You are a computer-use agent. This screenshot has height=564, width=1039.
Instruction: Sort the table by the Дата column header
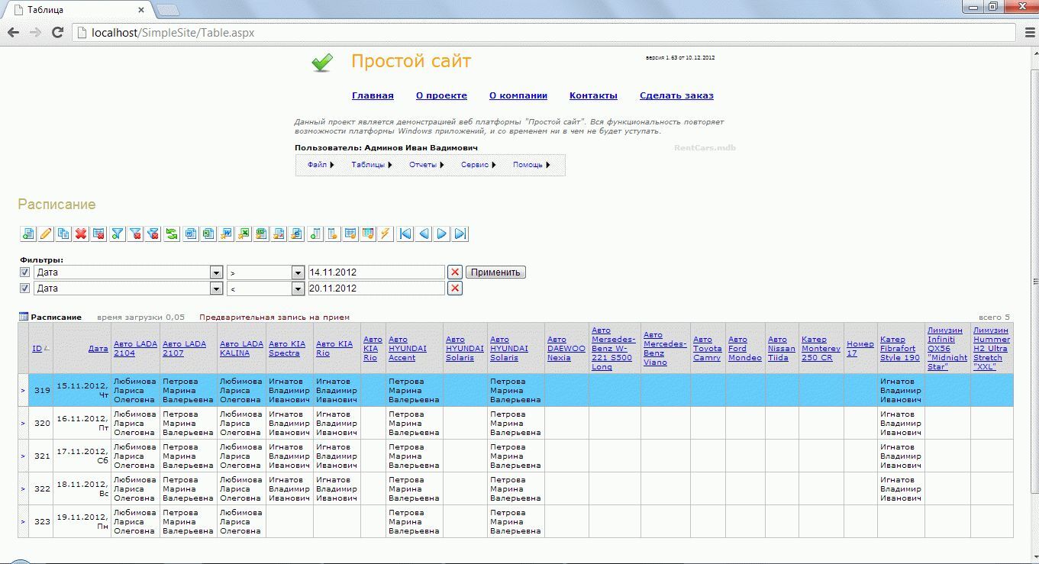tap(98, 349)
